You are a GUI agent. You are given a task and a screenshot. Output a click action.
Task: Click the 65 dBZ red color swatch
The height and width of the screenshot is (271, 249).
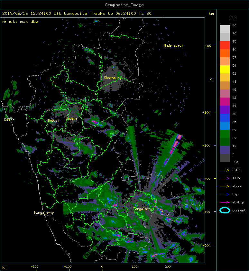point(225,45)
